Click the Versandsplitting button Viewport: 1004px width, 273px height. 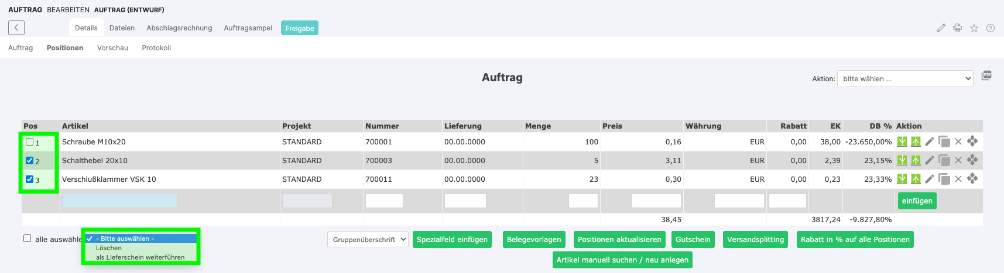pyautogui.click(x=755, y=240)
